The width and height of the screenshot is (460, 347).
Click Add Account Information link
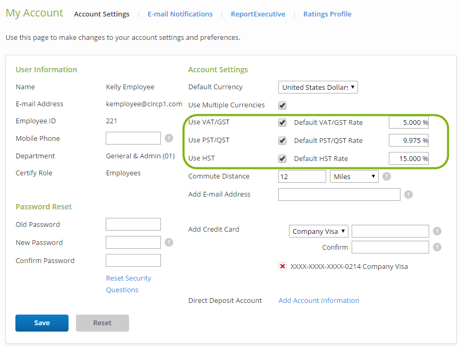click(x=319, y=300)
